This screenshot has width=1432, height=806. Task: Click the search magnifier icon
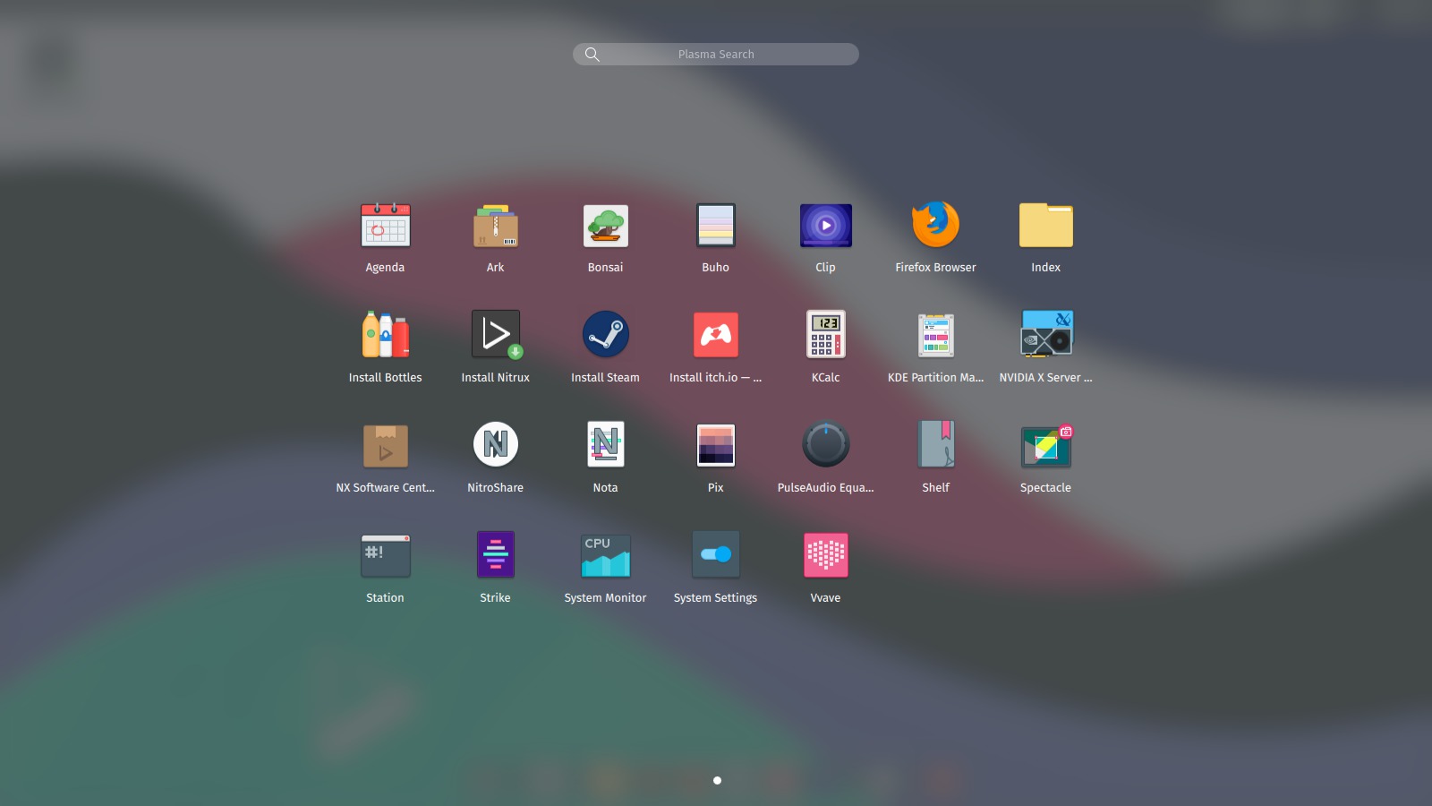click(x=592, y=55)
